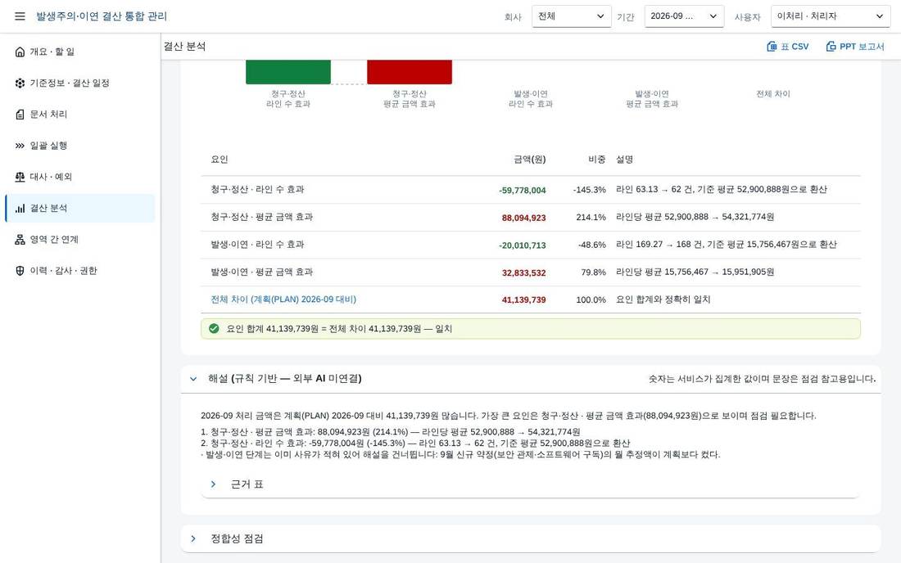Image resolution: width=901 pixels, height=563 pixels.
Task: Click the balance scale icon beside 대사 · 예외
Action: point(20,177)
